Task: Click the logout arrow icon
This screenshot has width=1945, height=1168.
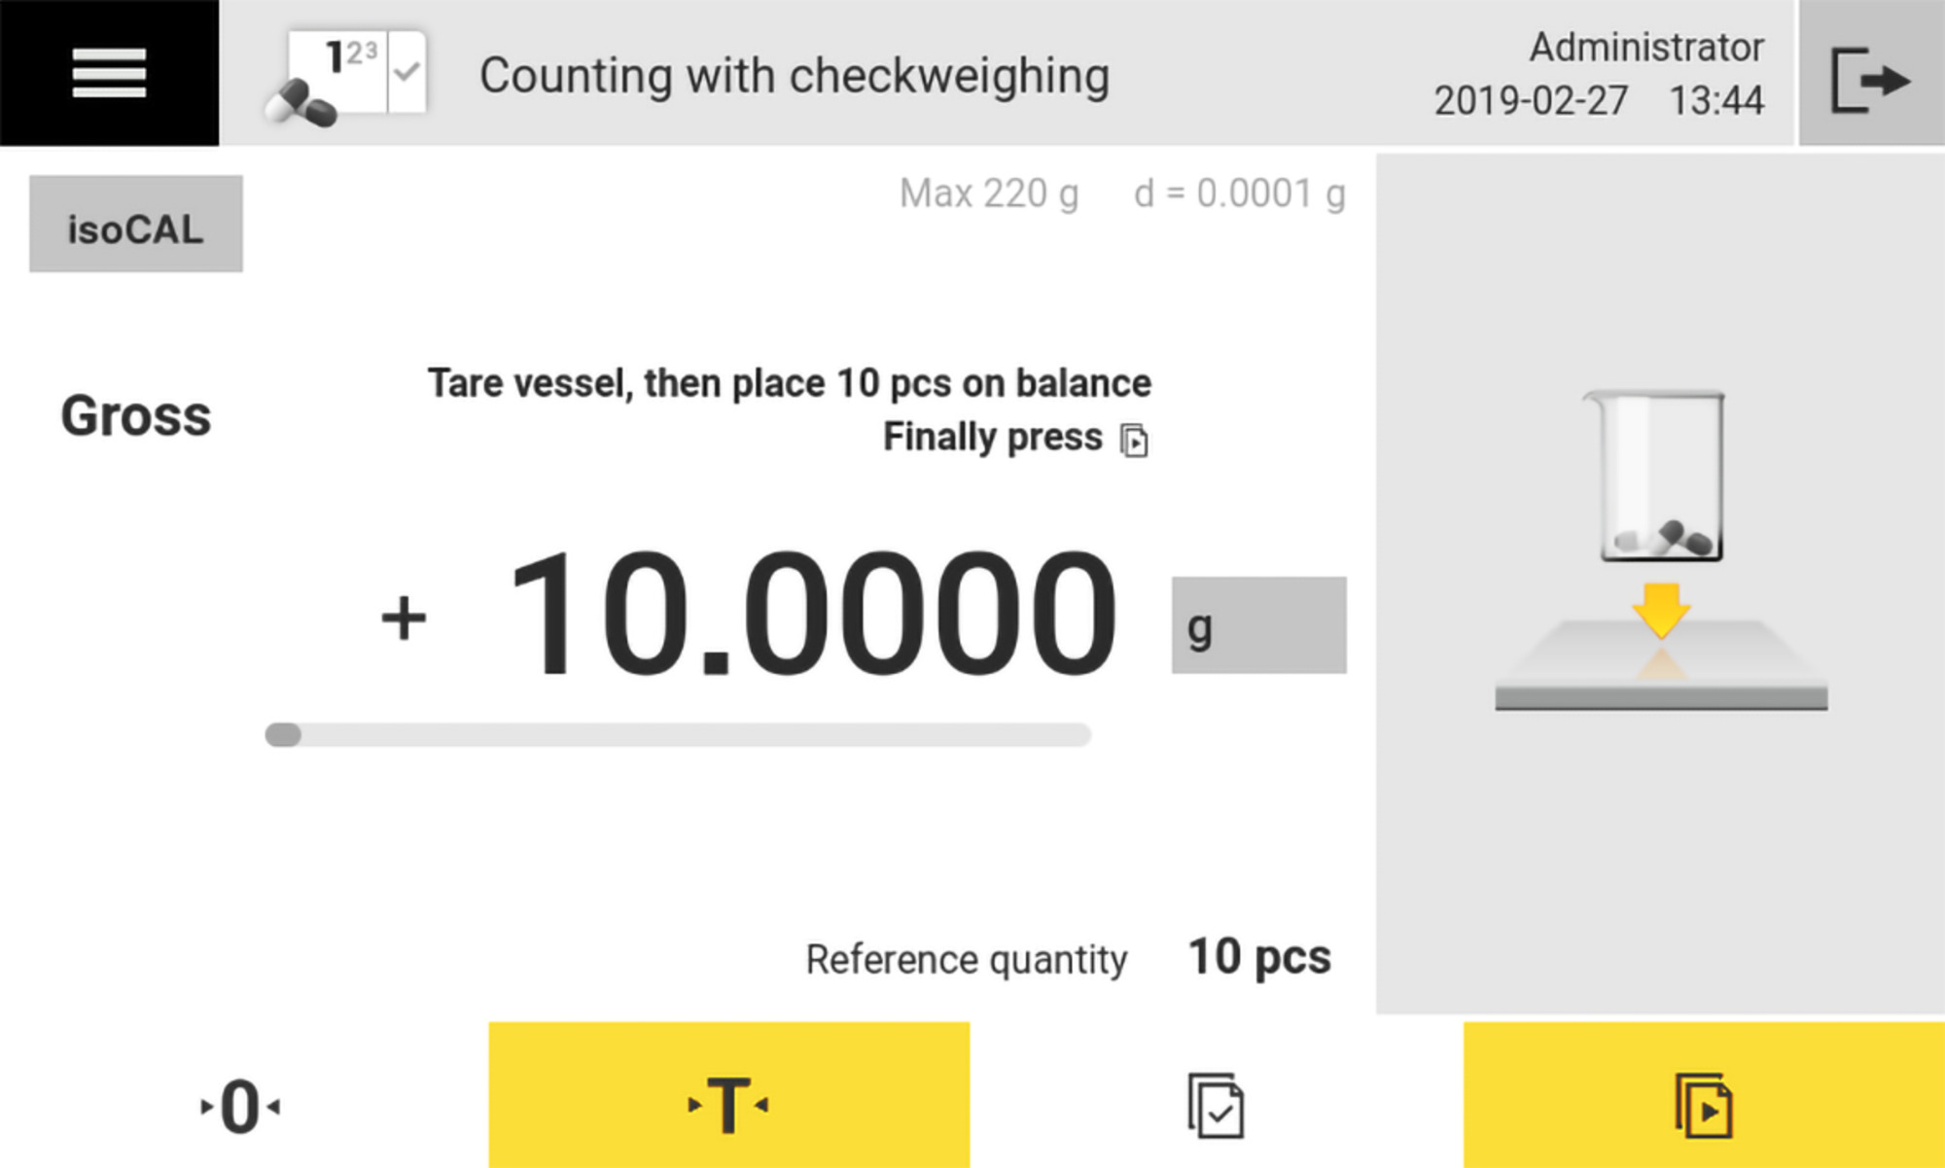Action: pos(1871,76)
